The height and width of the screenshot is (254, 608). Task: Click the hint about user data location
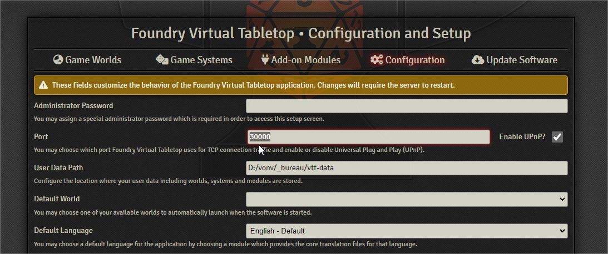pos(168,181)
